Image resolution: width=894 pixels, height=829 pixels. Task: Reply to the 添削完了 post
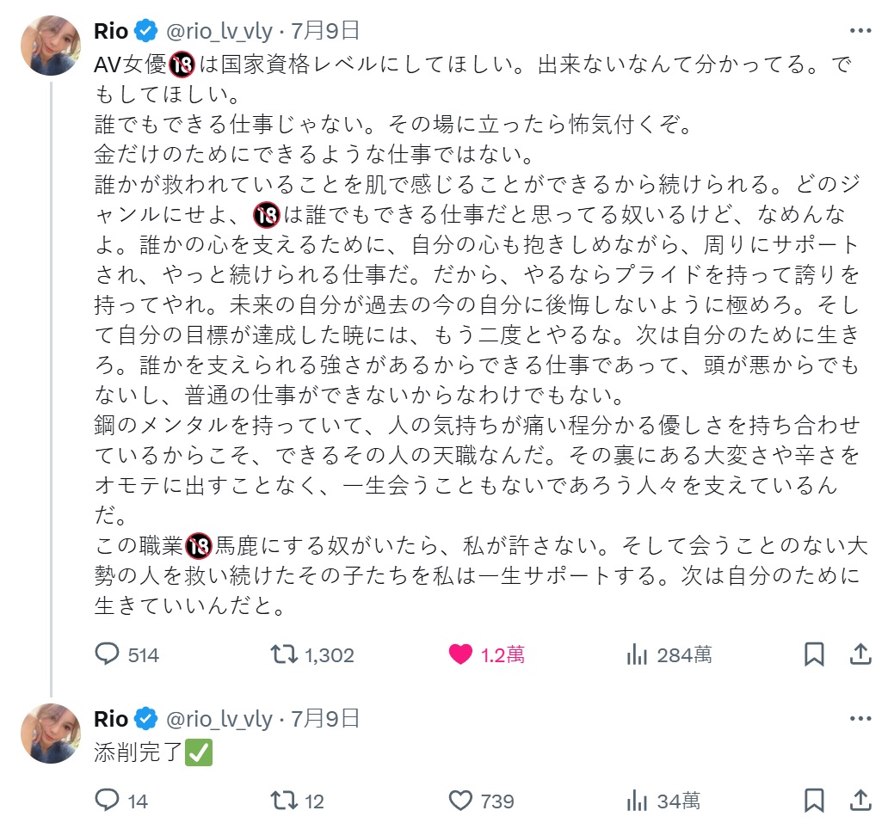[107, 801]
